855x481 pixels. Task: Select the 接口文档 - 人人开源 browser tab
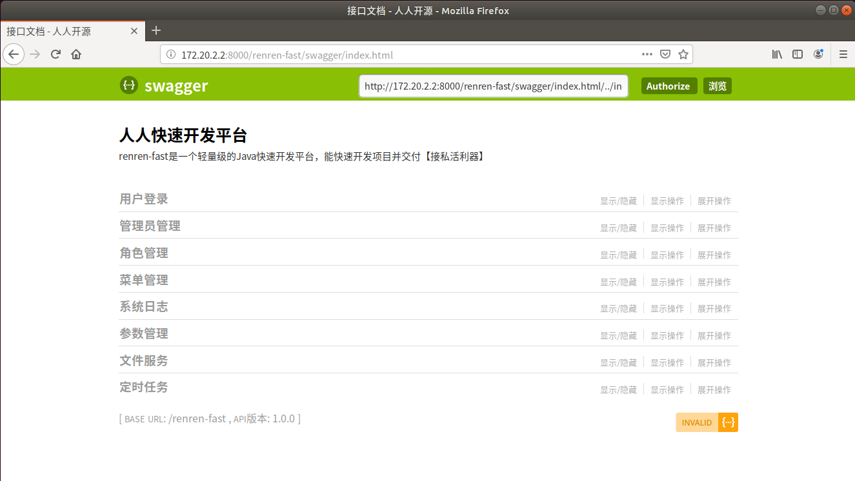coord(72,30)
